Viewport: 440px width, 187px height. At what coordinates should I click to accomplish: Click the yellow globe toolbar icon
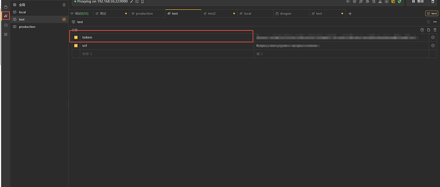click(x=393, y=1)
